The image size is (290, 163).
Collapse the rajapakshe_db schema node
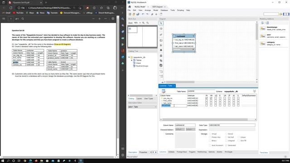pyautogui.click(x=129, y=58)
